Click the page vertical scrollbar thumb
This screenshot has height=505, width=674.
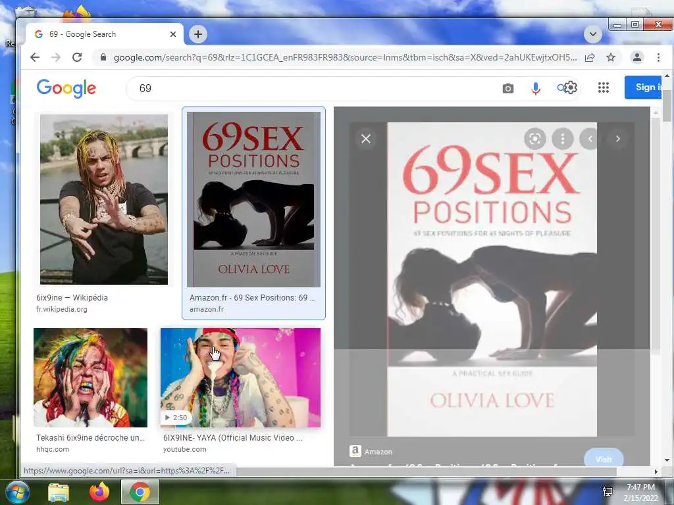pos(667,106)
